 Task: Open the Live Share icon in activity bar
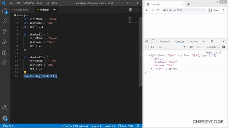click(x=5, y=63)
